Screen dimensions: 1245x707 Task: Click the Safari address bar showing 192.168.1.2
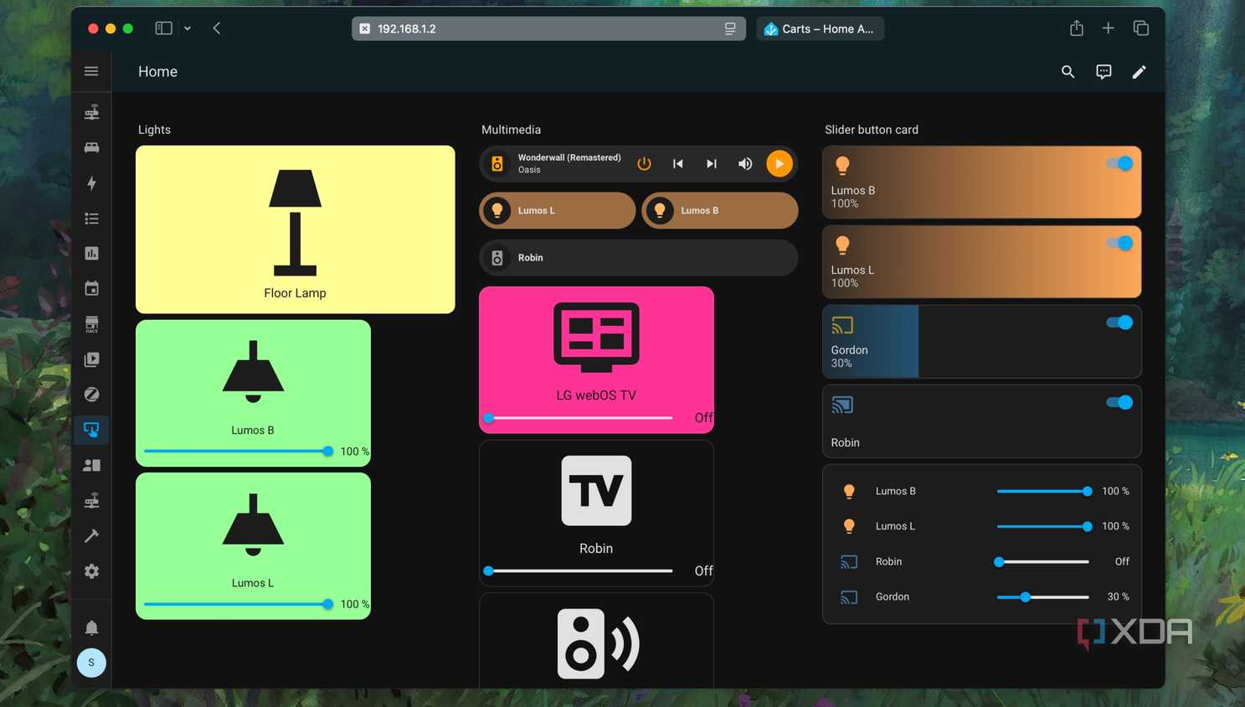click(x=548, y=28)
